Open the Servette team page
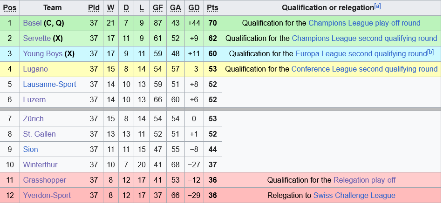 point(37,38)
